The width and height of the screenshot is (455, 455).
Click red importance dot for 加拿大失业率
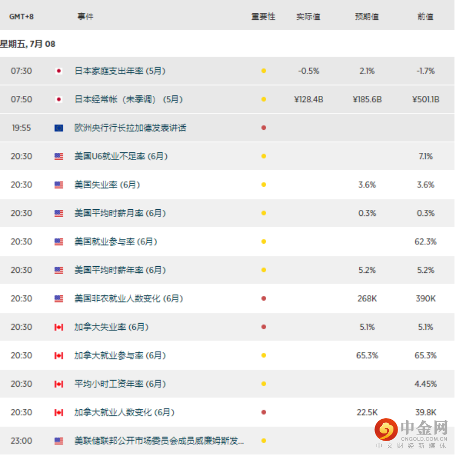(264, 327)
